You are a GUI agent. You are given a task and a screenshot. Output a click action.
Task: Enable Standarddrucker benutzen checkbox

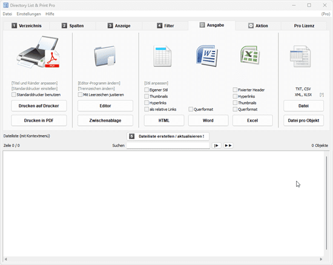(x=14, y=94)
